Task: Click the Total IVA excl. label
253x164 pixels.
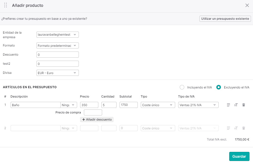Action: point(217,139)
